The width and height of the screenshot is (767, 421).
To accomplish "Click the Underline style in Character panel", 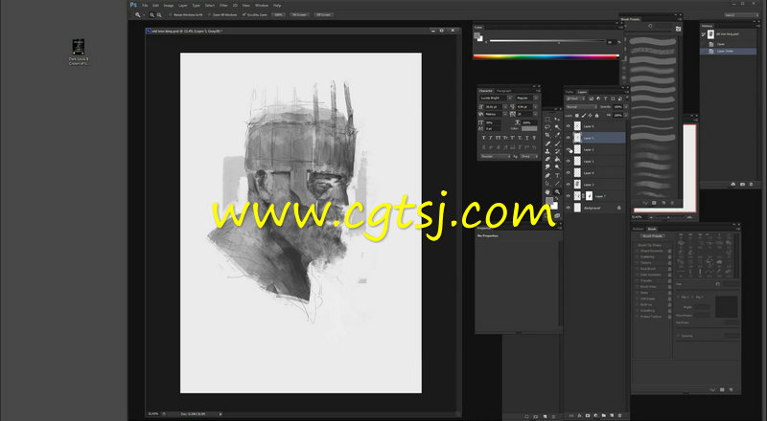I will [526, 138].
